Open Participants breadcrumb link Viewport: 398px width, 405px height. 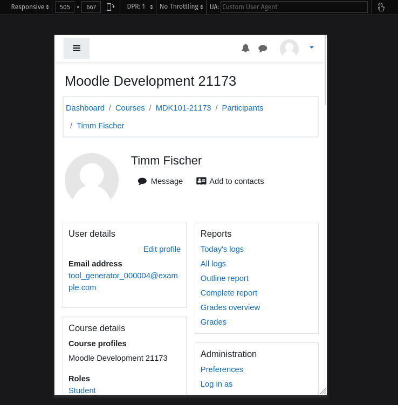click(243, 108)
